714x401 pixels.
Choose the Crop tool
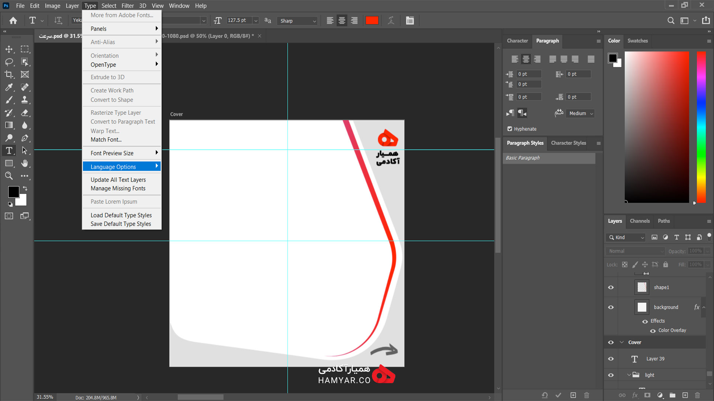pyautogui.click(x=9, y=74)
